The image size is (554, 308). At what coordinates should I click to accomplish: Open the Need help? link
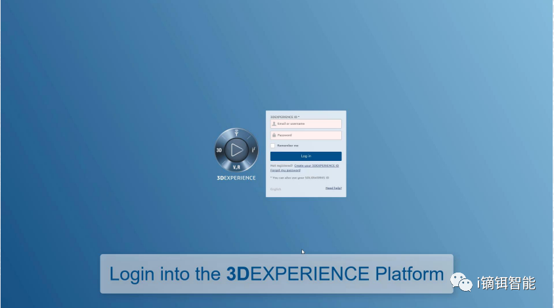coord(333,188)
